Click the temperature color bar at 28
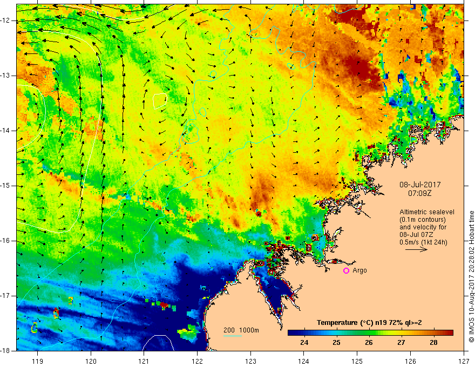Screen dimensions: 475x367 [x=434, y=333]
